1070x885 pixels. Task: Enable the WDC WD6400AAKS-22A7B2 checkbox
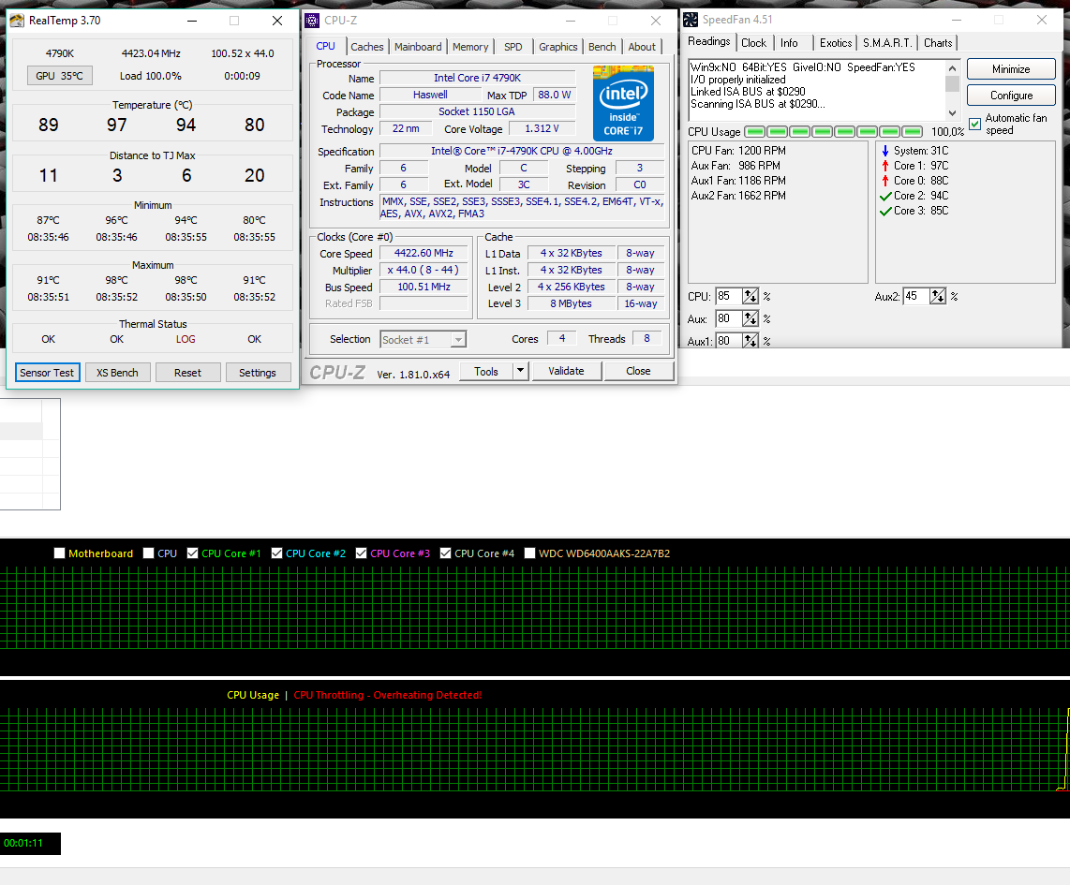click(529, 553)
